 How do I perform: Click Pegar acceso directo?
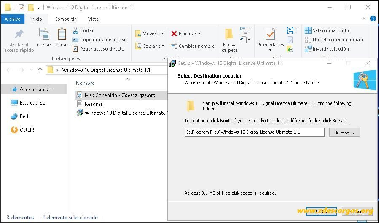tap(98, 49)
